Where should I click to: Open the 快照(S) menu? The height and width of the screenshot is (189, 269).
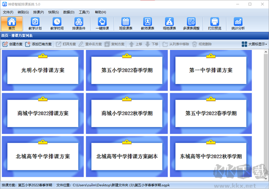[x=53, y=12]
